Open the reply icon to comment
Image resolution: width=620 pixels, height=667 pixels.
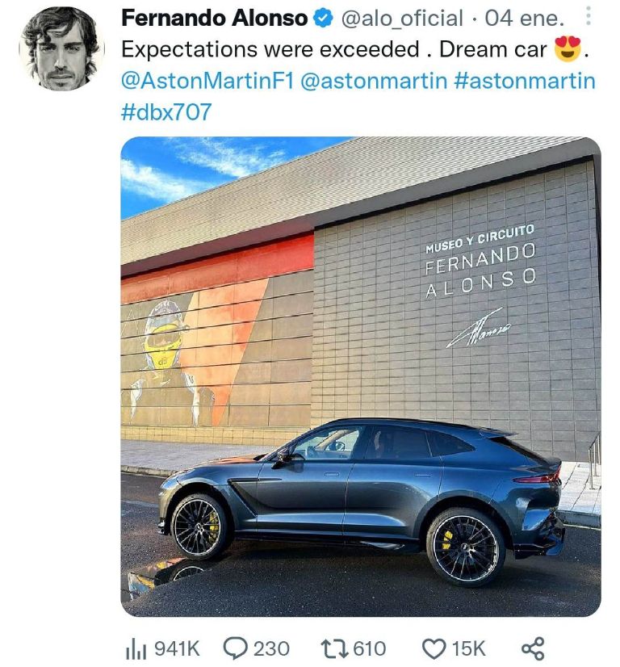coord(237,646)
